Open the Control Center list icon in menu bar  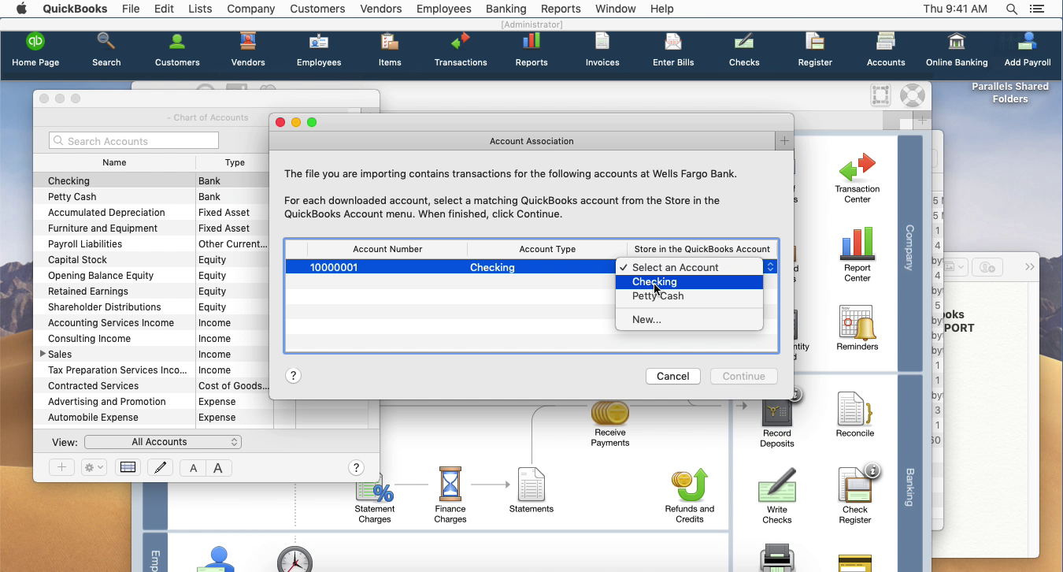click(1037, 9)
